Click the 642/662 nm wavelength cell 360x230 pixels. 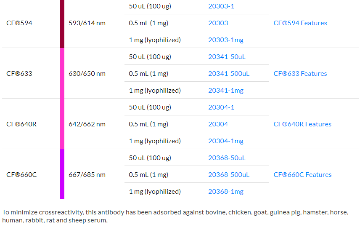point(87,124)
